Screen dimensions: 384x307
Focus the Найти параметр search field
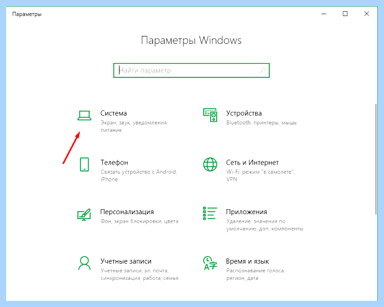click(x=191, y=71)
